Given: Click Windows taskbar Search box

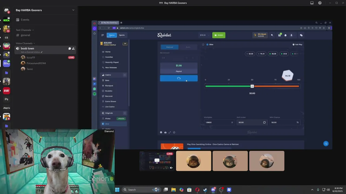Looking at the screenshot, I should point(141,190).
